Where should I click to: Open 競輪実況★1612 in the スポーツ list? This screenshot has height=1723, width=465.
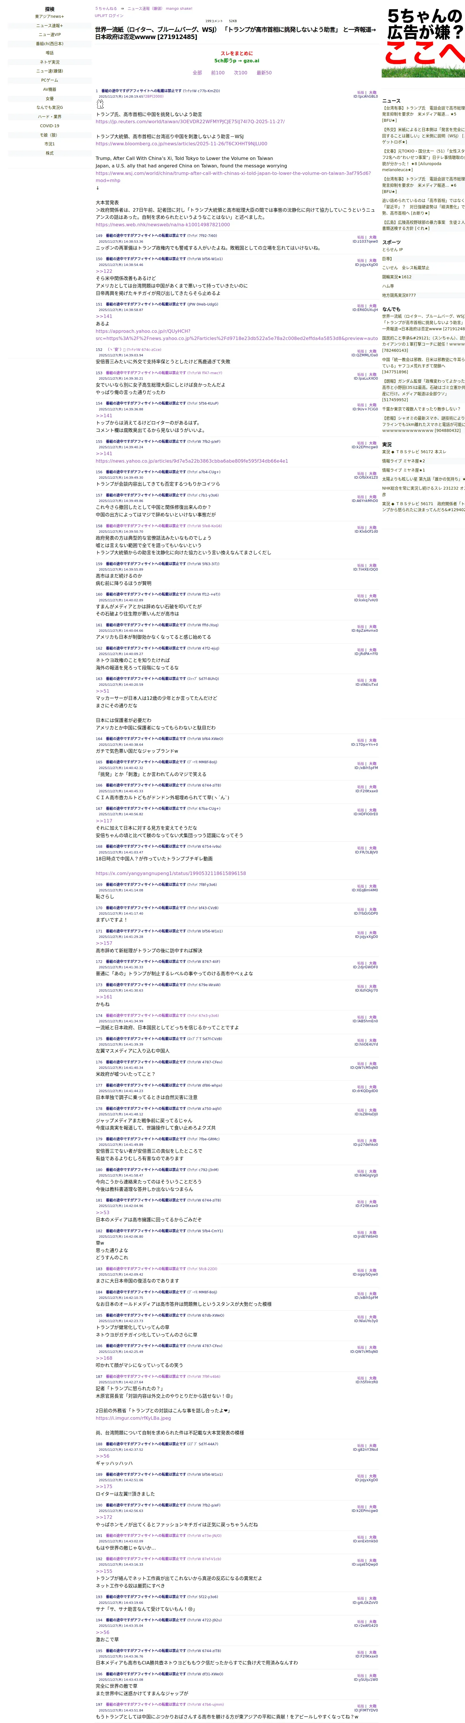[397, 277]
